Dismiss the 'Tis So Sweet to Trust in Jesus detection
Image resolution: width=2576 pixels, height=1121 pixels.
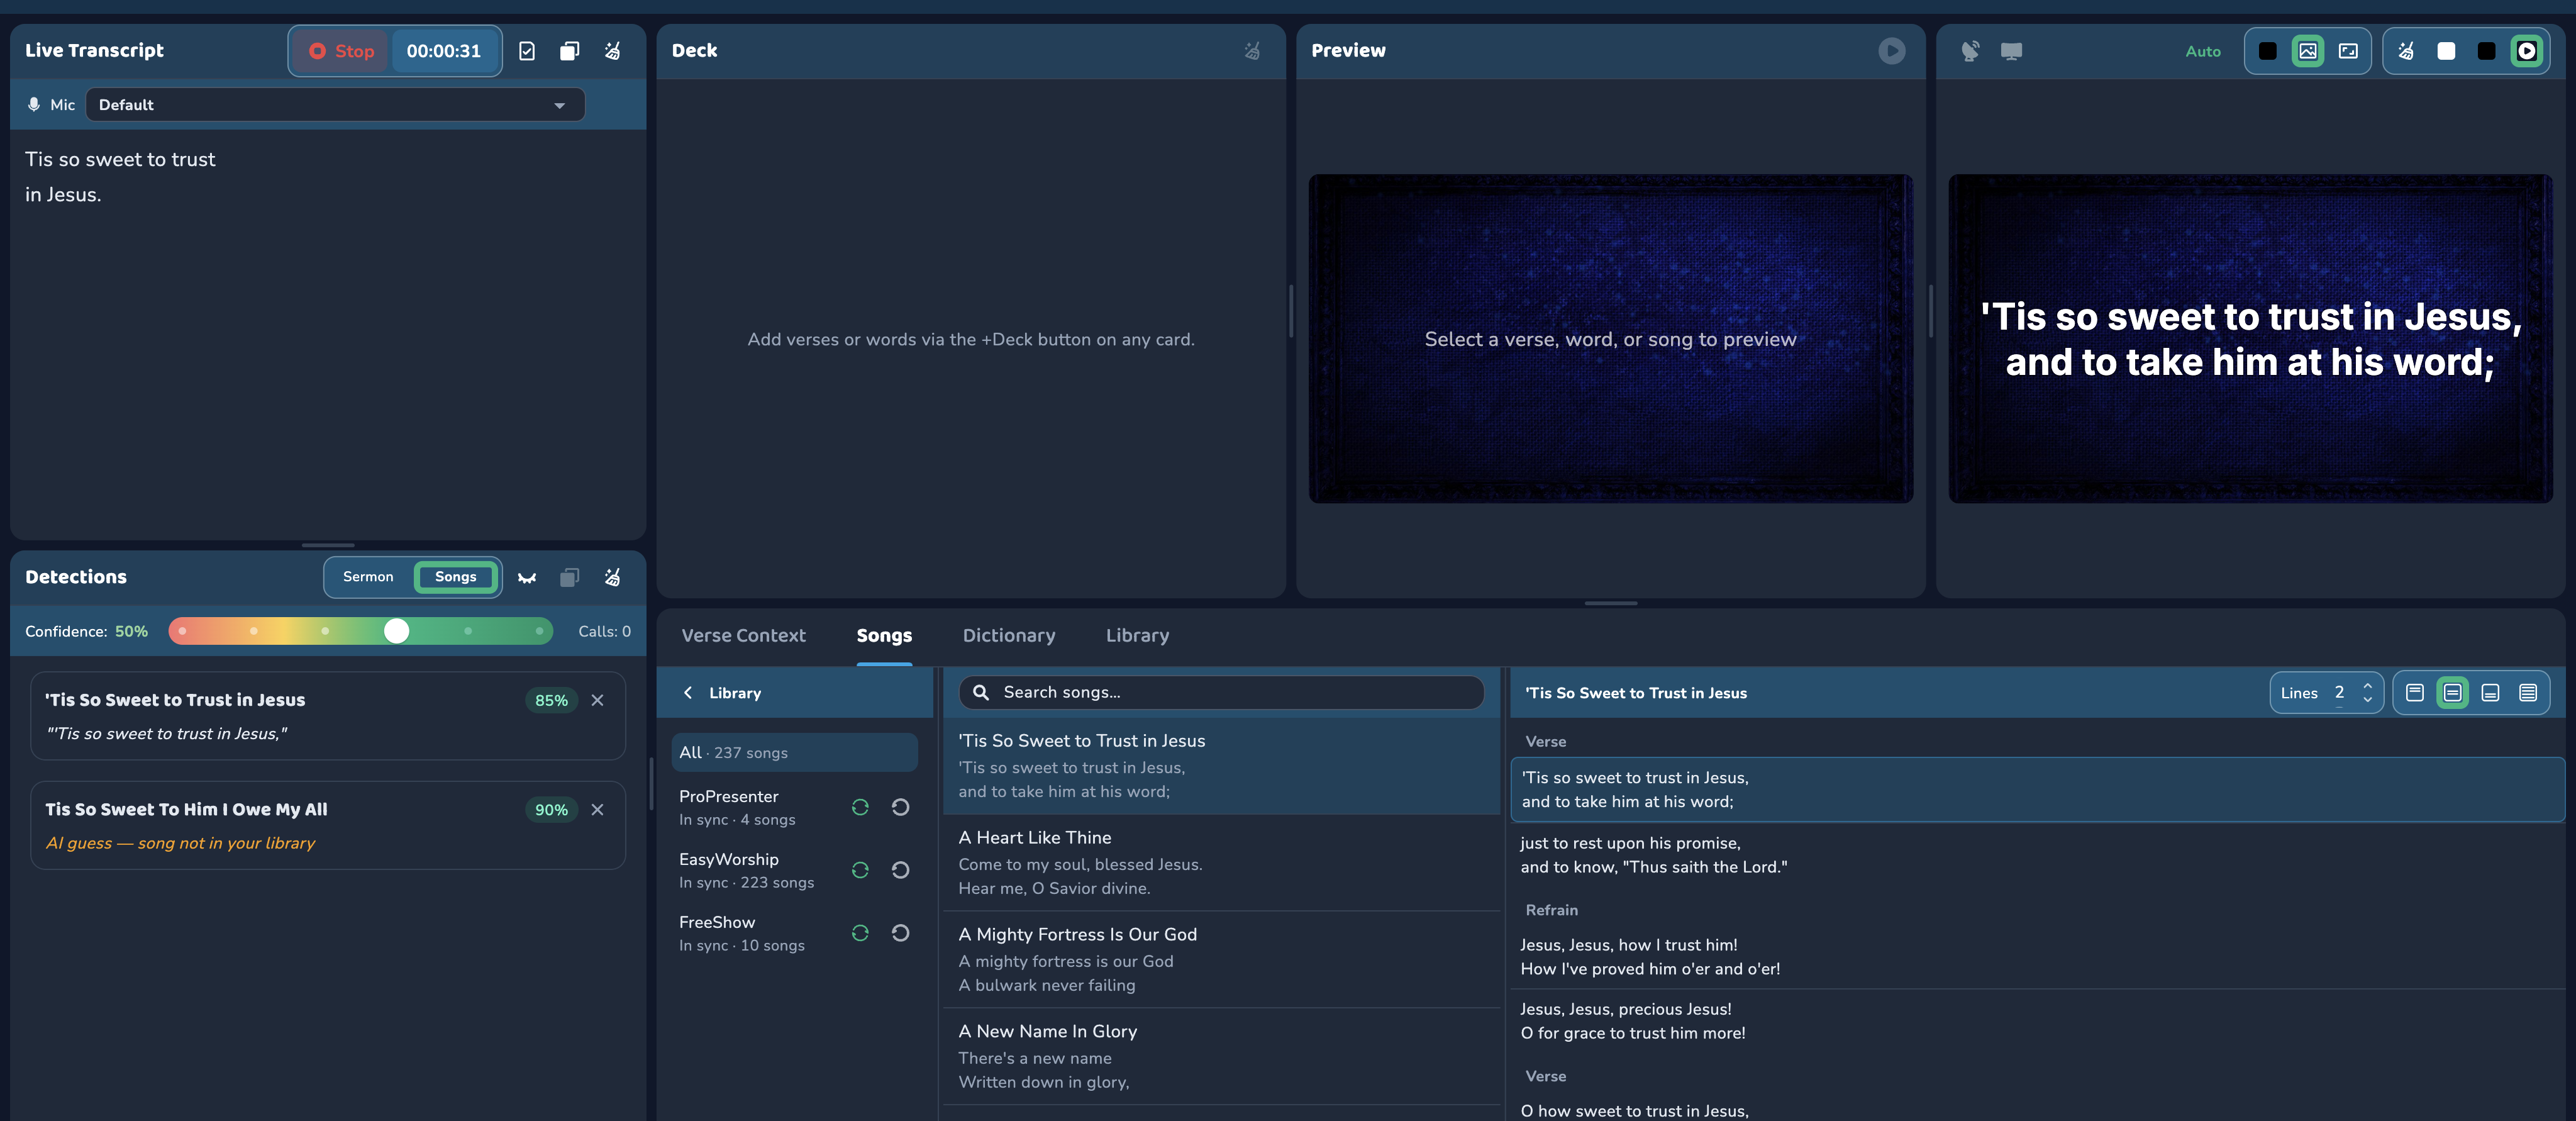(x=597, y=700)
